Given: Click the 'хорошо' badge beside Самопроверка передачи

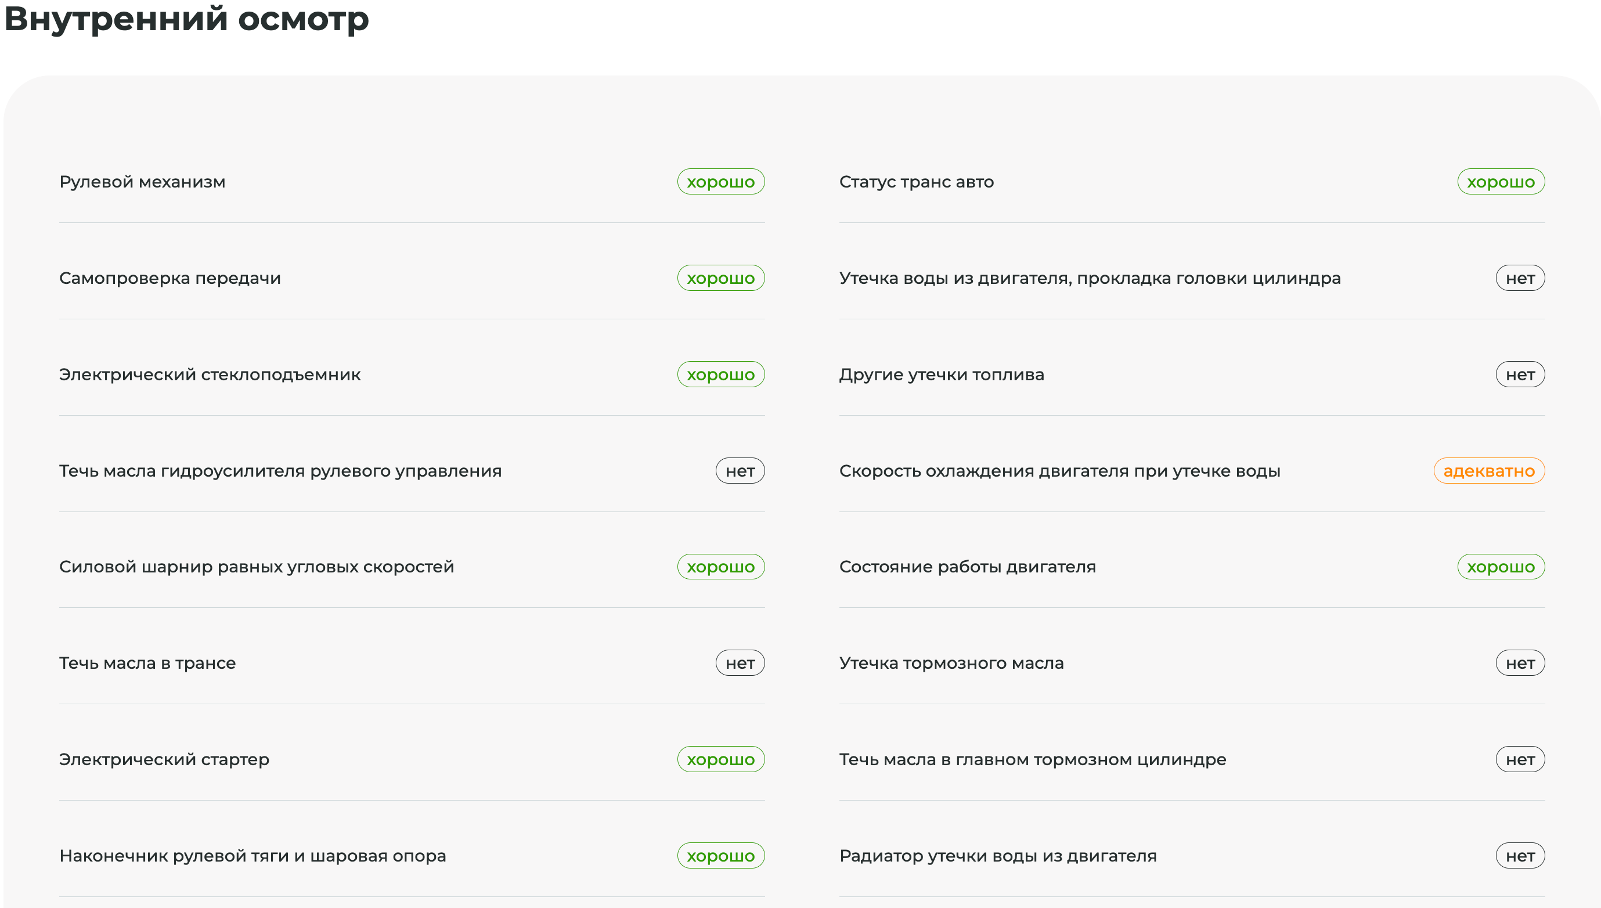Looking at the screenshot, I should (721, 278).
